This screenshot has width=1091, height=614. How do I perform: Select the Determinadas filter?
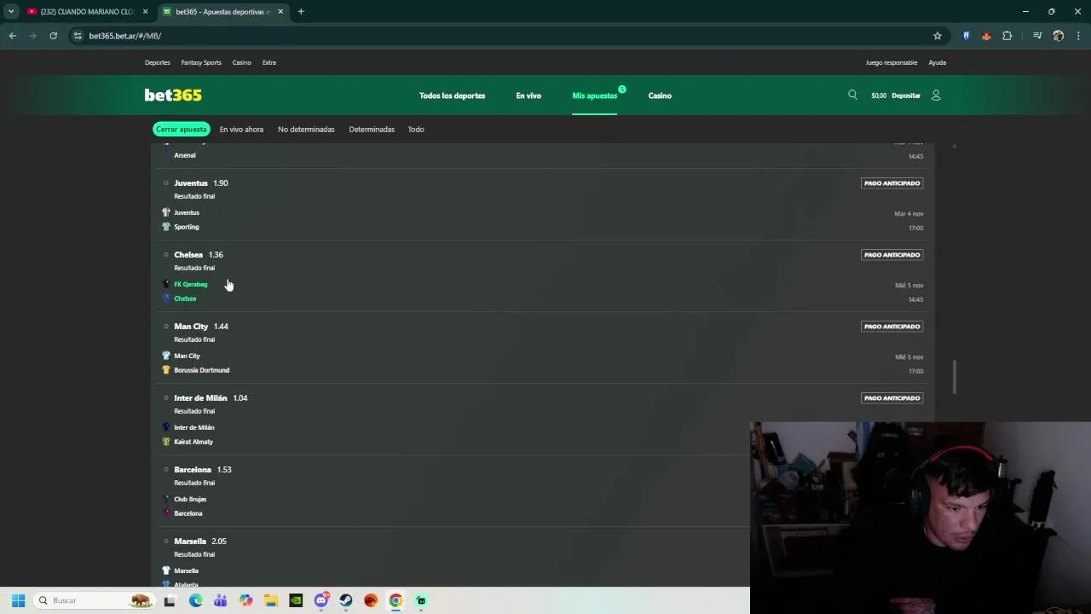pyautogui.click(x=372, y=130)
